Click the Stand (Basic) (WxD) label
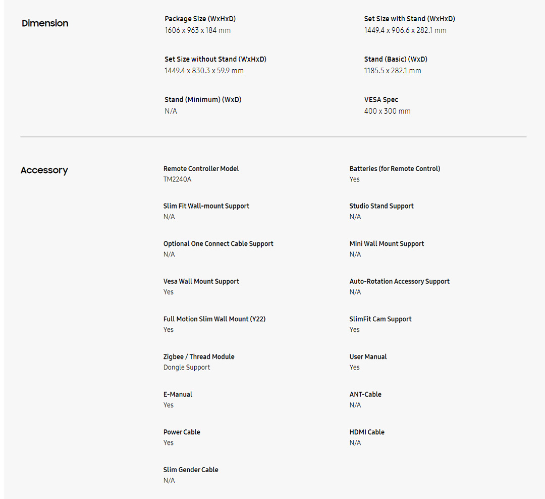 point(396,59)
